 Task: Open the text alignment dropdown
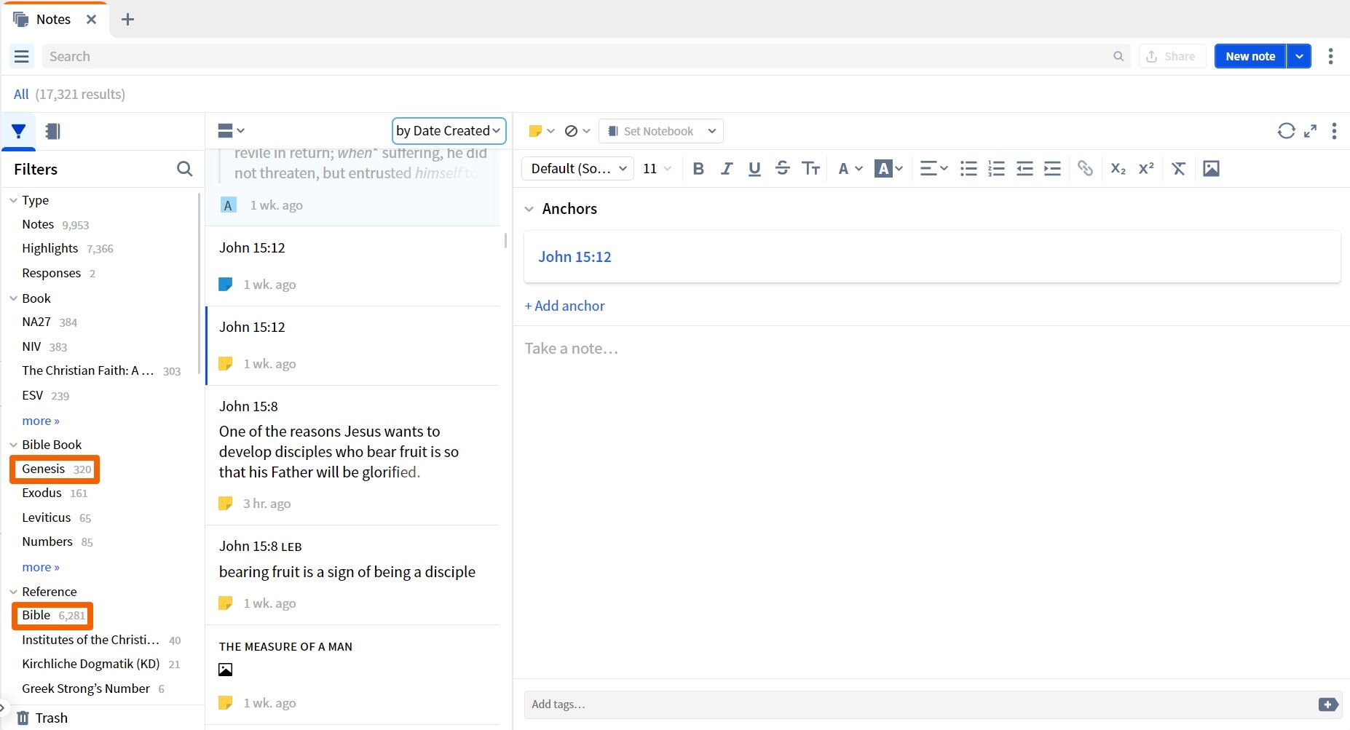[x=933, y=168]
